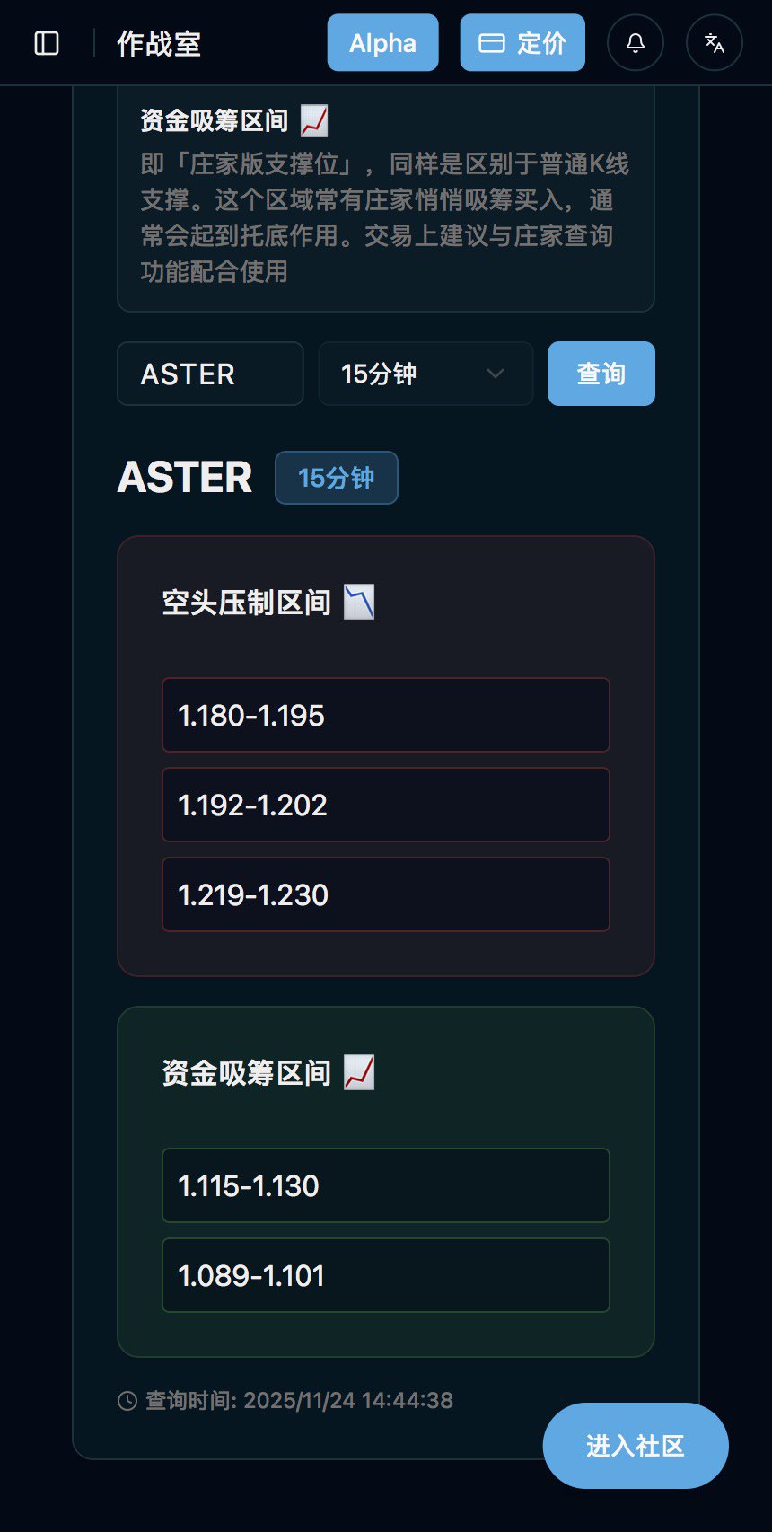The width and height of the screenshot is (772, 1532).
Task: Select the 1.115-1.130 accumulation range
Action: (386, 1185)
